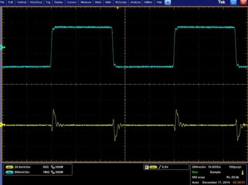
Task: Click the Sample acquisition mode readout
Action: [215, 172]
